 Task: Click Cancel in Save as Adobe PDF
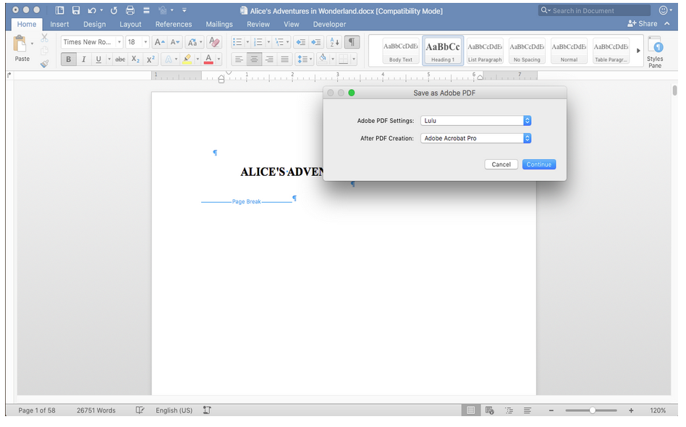501,164
